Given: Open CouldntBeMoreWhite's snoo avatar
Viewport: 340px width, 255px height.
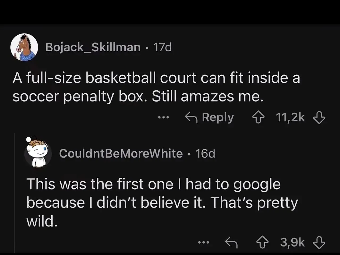Looking at the screenshot, I should coord(38,152).
